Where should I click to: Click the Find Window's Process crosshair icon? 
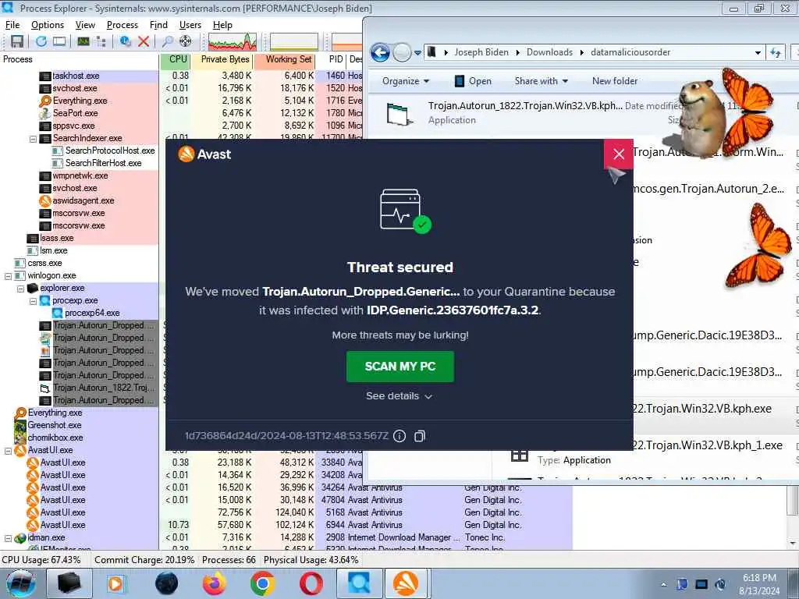[x=186, y=41]
